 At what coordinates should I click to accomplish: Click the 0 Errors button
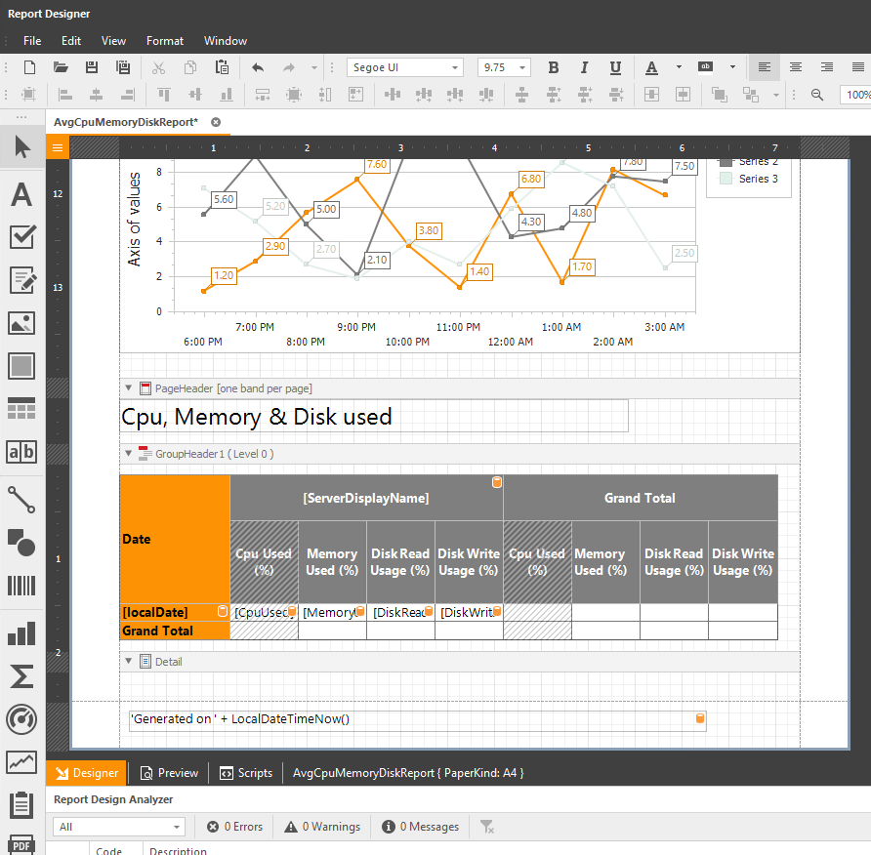[234, 826]
